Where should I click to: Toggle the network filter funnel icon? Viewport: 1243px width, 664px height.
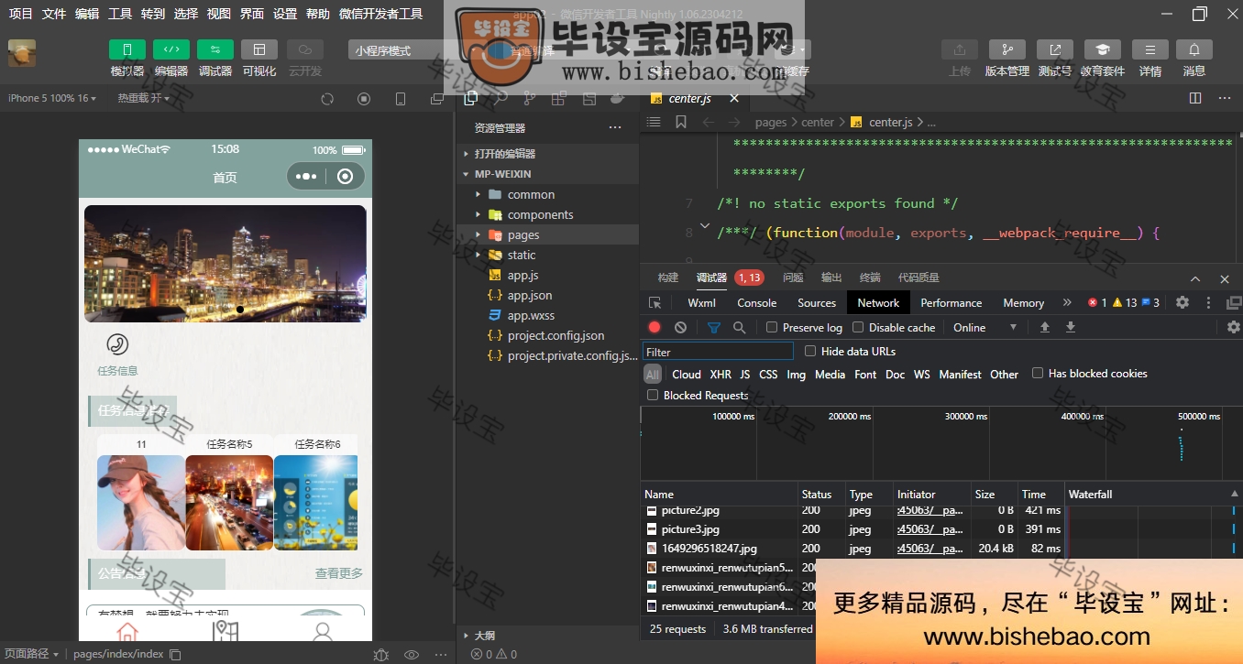714,327
